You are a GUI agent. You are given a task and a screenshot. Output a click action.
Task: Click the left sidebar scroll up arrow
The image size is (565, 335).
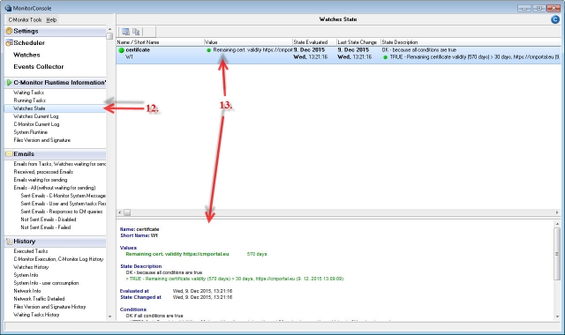(109, 29)
